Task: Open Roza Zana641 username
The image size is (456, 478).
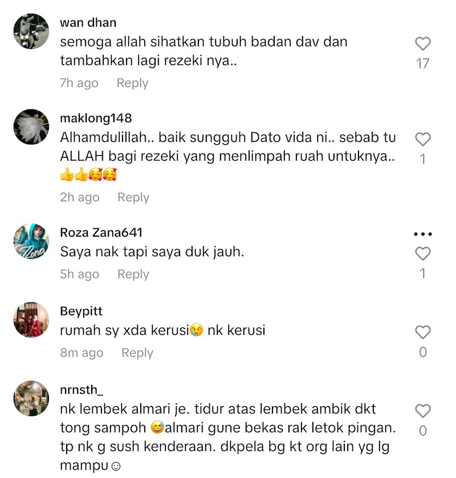Action: click(x=101, y=233)
